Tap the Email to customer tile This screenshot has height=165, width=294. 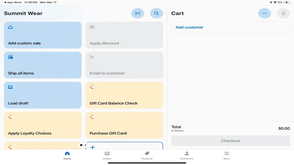coord(124,65)
